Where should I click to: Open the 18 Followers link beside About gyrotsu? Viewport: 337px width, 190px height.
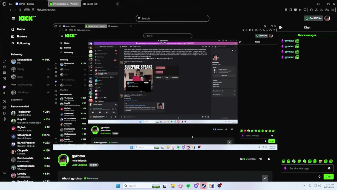91,178
